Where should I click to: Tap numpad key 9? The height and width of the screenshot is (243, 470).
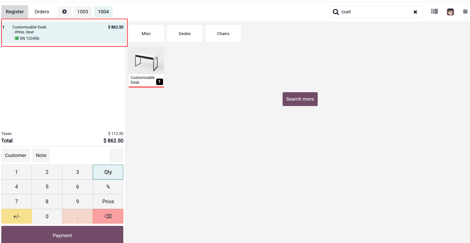(77, 202)
